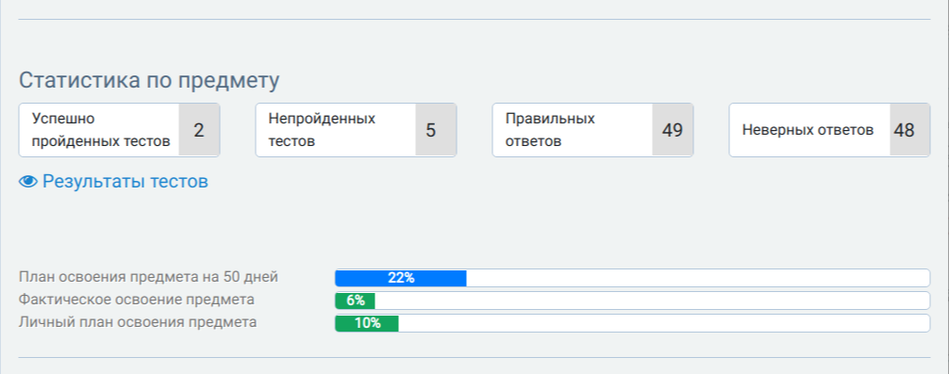This screenshot has height=374, width=949.
Task: Click the count badge showing 48
Action: [909, 130]
